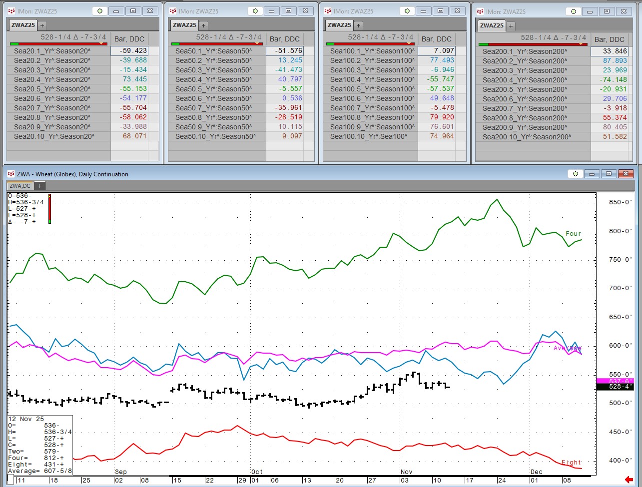Toggle the green link circle on the Wheat chart window

coord(575,174)
